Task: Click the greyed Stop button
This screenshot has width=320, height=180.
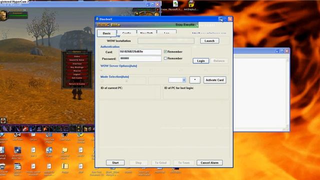Action: (x=138, y=162)
